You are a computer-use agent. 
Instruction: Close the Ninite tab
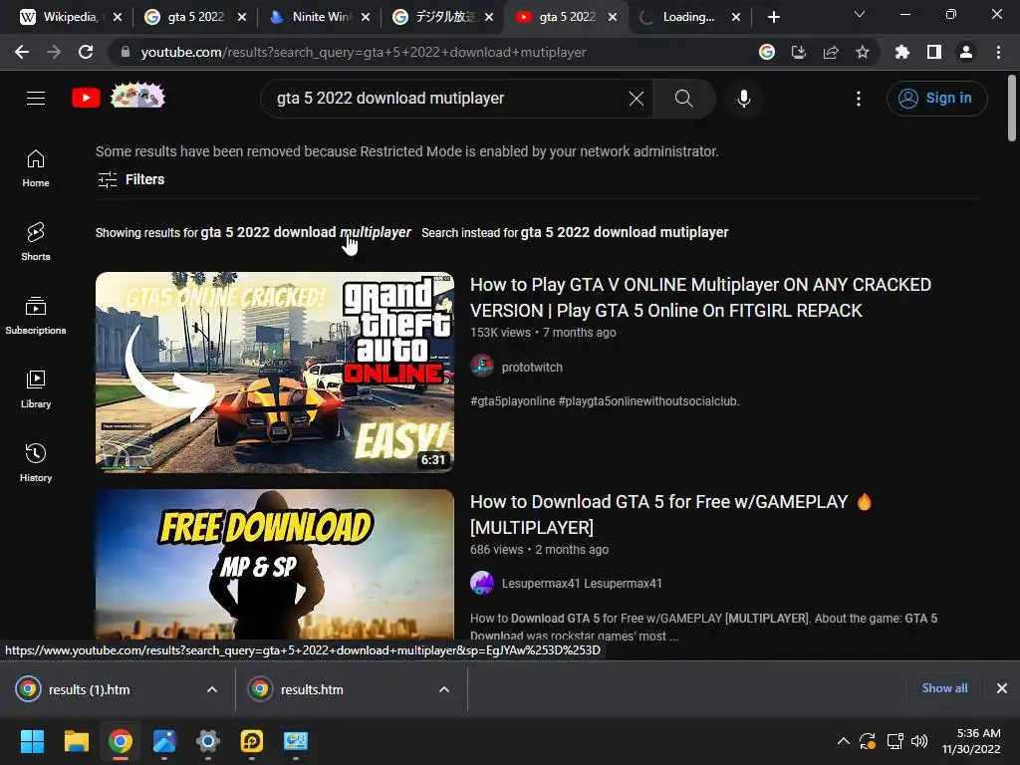click(x=366, y=17)
